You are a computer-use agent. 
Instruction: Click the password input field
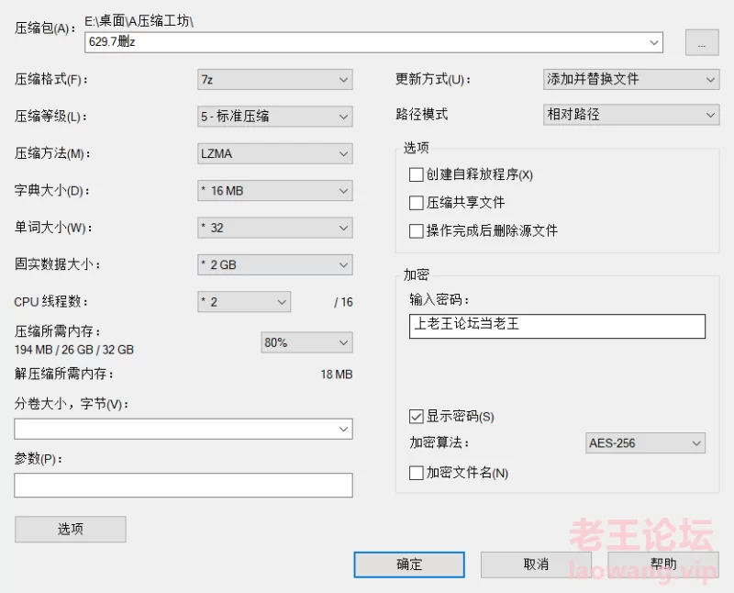point(557,326)
